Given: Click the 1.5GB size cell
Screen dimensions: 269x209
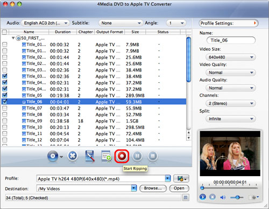Looking at the screenshot, I should point(132,121).
